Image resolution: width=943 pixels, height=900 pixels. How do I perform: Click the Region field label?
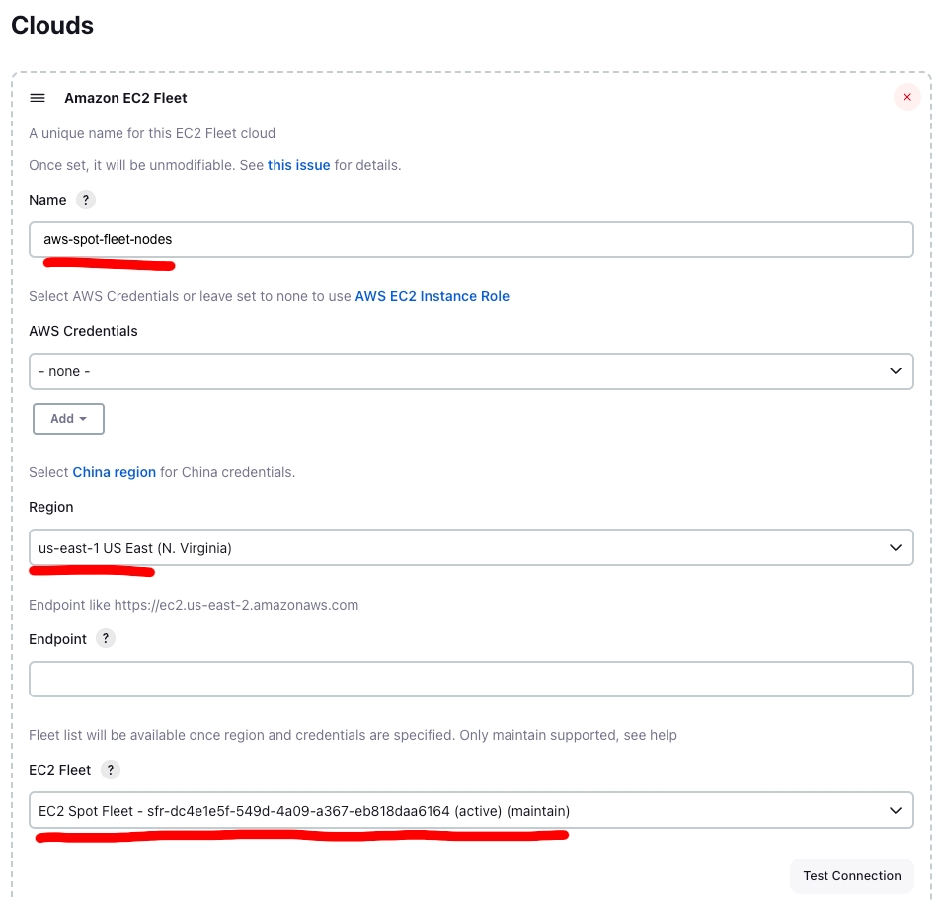point(51,507)
